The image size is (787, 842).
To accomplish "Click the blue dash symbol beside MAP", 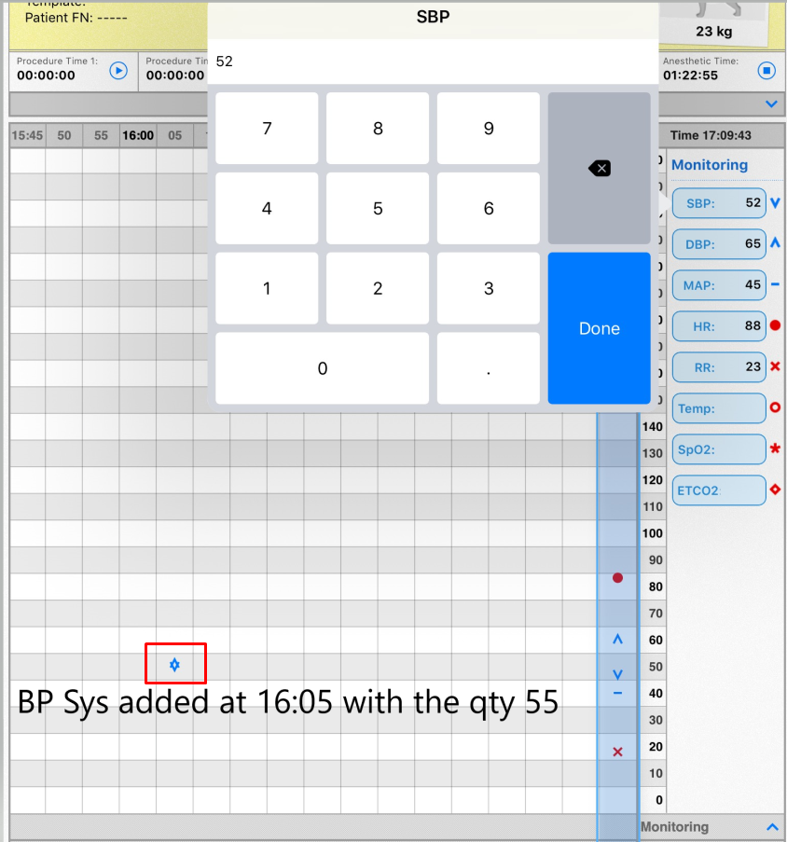I will (x=775, y=284).
